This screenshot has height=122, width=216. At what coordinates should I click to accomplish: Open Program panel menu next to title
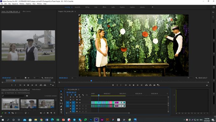pyautogui.click(x=75, y=11)
